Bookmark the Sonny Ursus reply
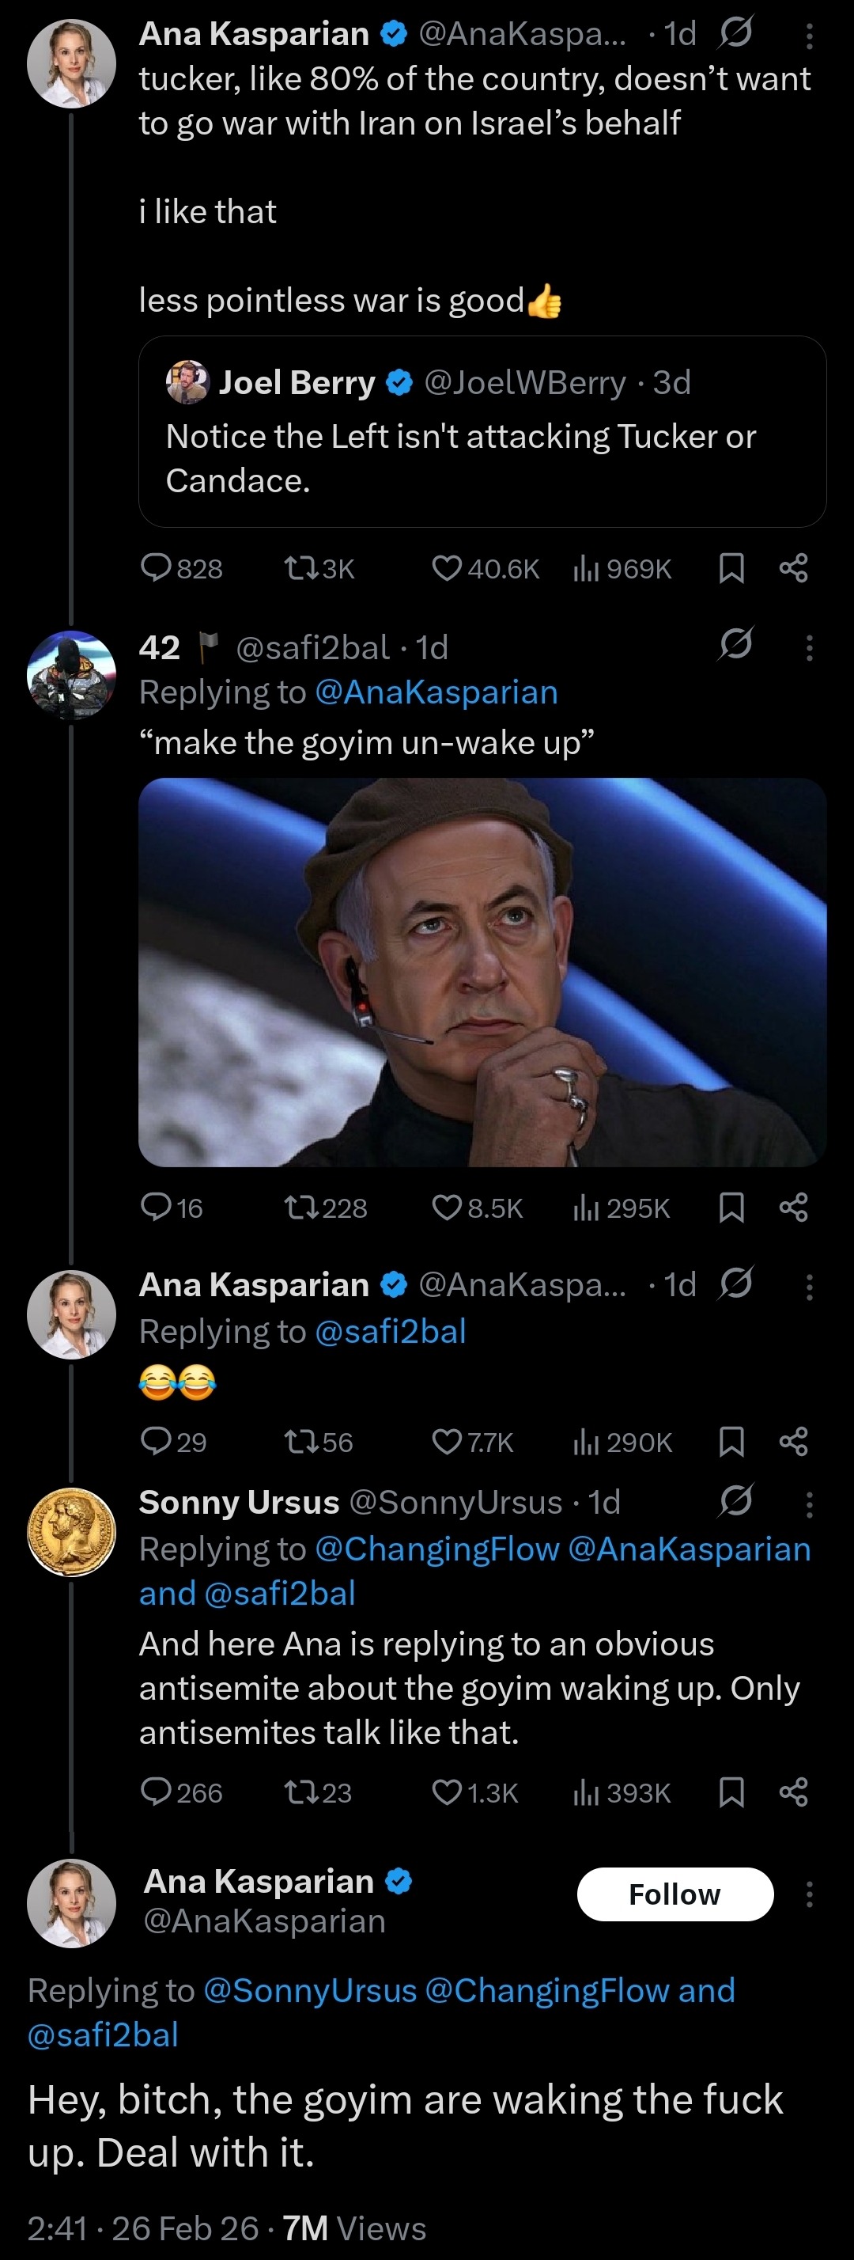The width and height of the screenshot is (854, 2260). pyautogui.click(x=731, y=1792)
